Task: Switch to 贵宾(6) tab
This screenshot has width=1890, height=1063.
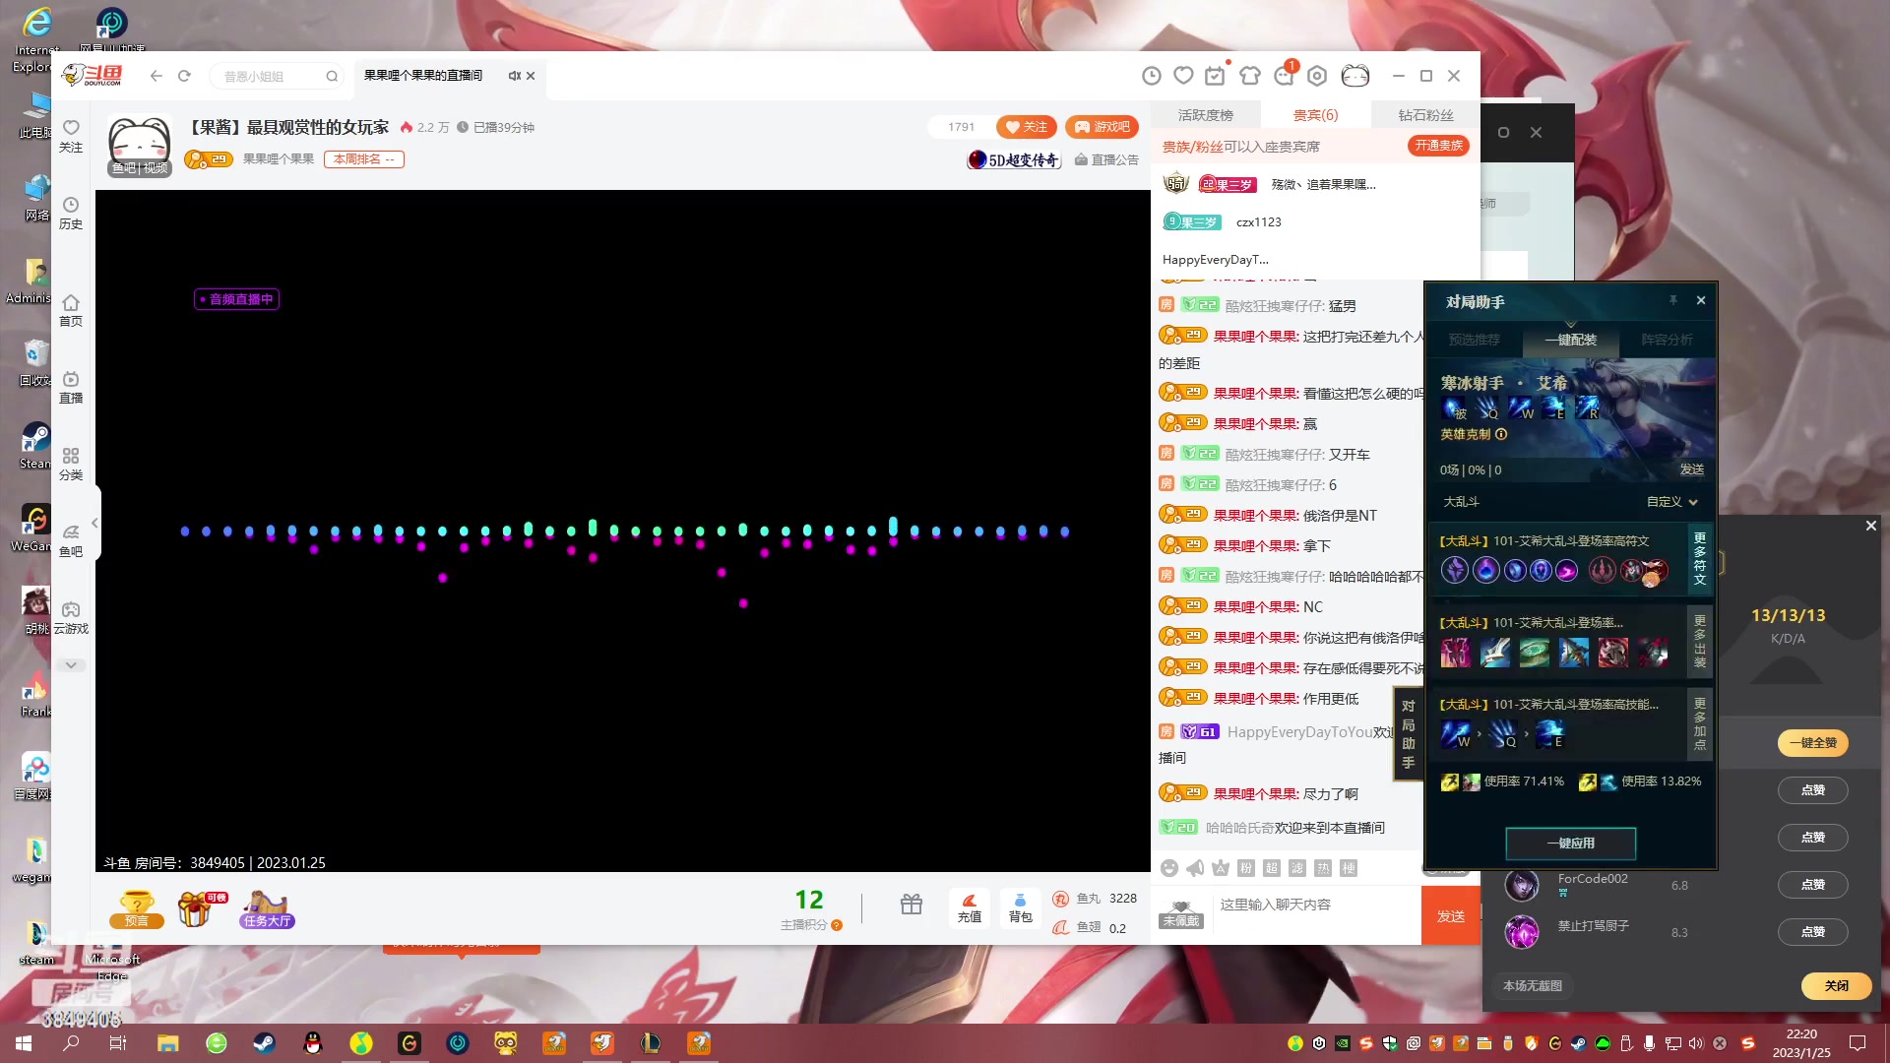Action: coord(1315,115)
